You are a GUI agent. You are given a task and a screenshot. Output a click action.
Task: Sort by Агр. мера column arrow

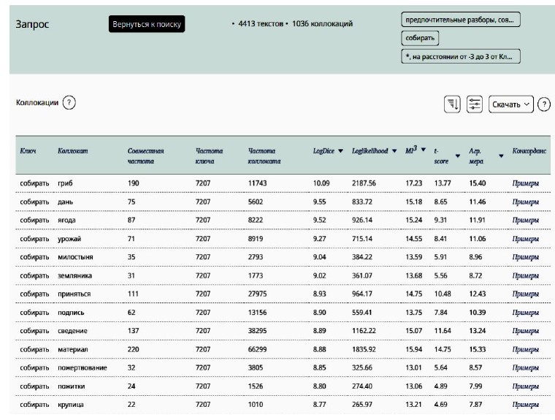501,156
